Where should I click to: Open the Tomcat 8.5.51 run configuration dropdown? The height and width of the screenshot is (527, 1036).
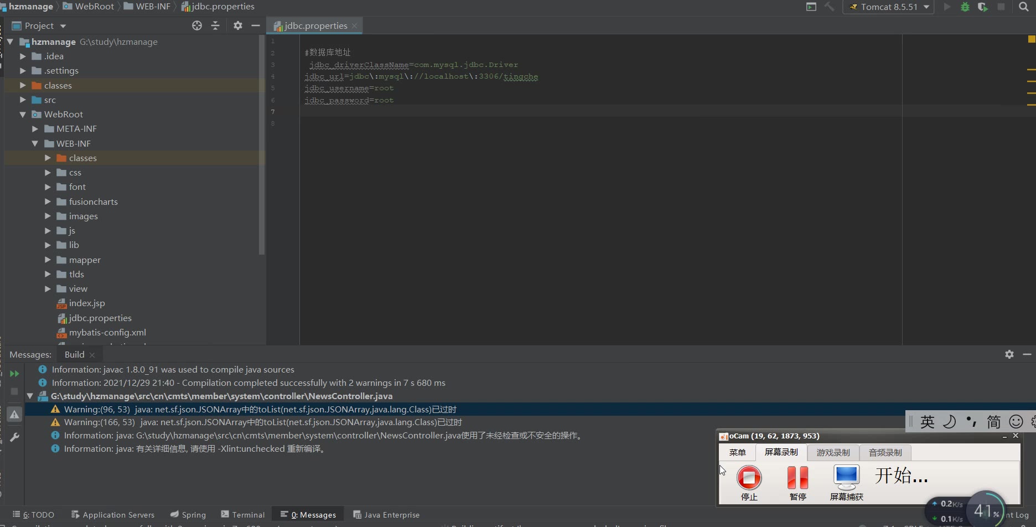pyautogui.click(x=888, y=7)
